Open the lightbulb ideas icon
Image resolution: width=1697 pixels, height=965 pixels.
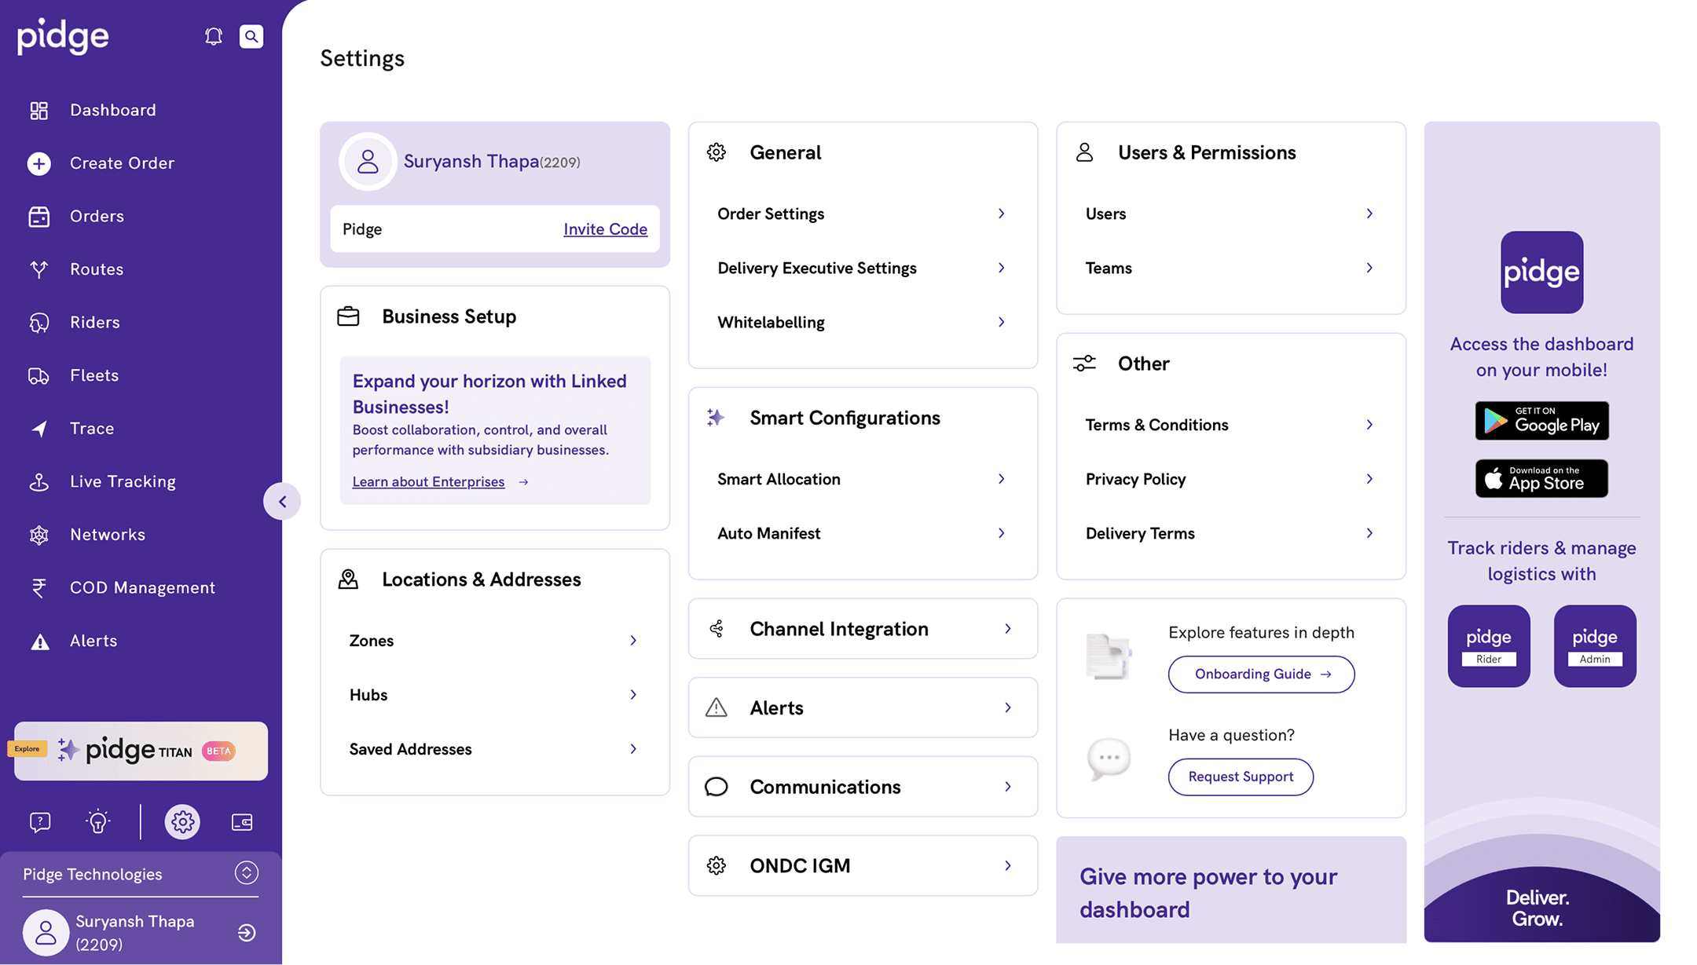98,822
